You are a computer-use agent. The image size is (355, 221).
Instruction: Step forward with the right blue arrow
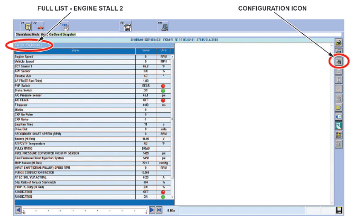(152, 210)
